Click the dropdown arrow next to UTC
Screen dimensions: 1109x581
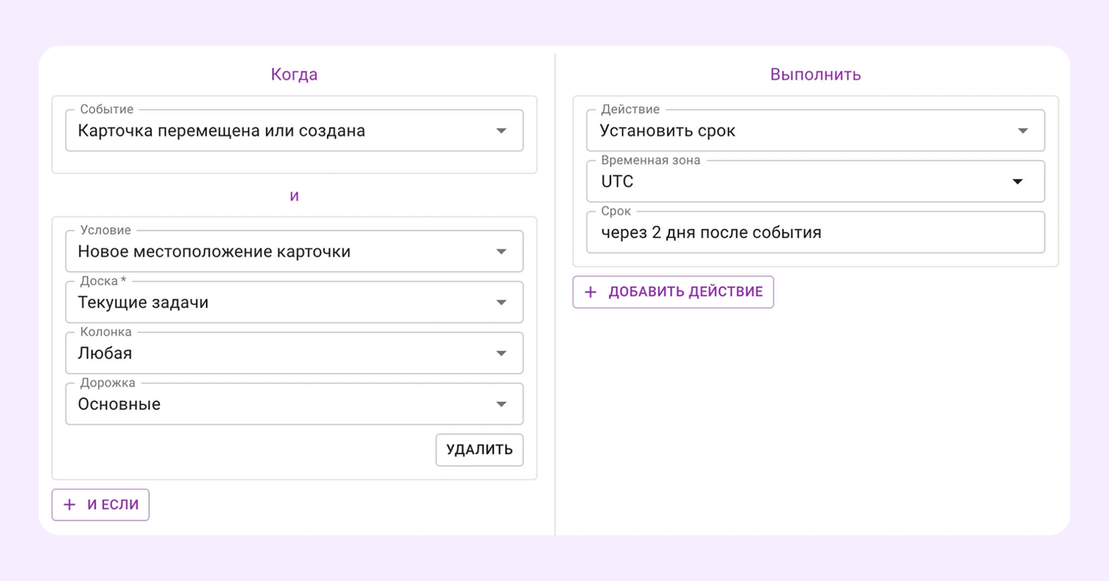point(1019,181)
